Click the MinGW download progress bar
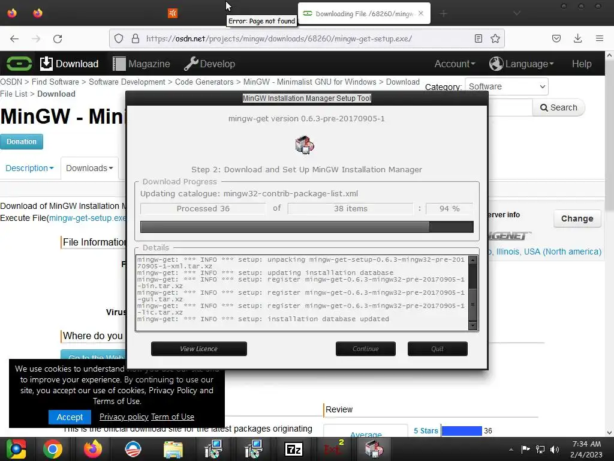The width and height of the screenshot is (614, 461). click(306, 226)
